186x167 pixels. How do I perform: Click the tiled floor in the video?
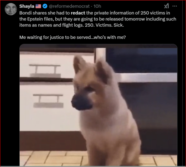(x=49, y=158)
